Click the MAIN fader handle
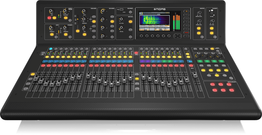This screenshot has height=135, width=262. pos(195,75)
